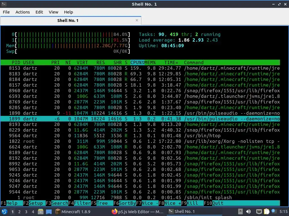Open the network tray icon

(259, 211)
